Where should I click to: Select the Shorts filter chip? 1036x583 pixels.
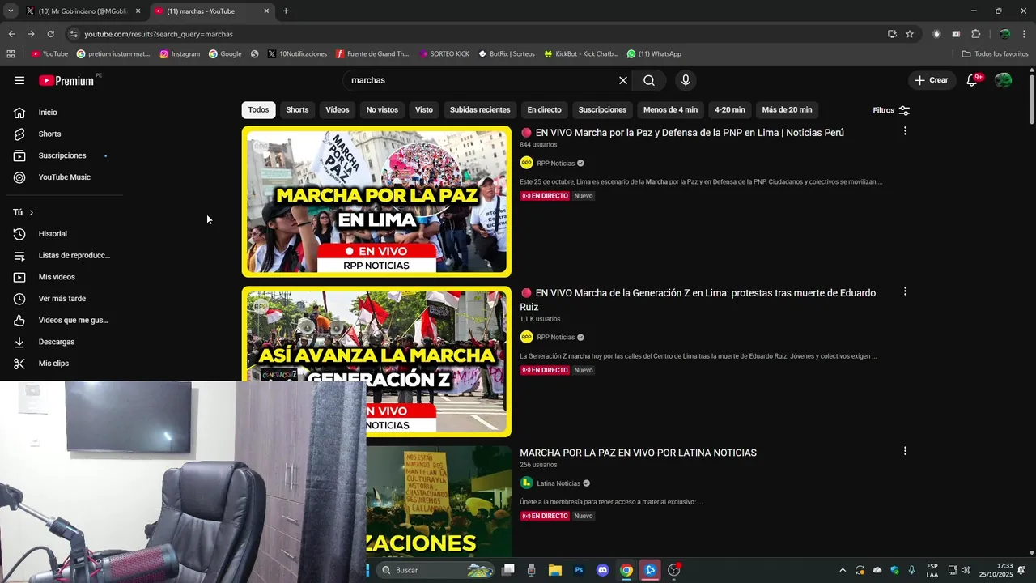tap(297, 110)
